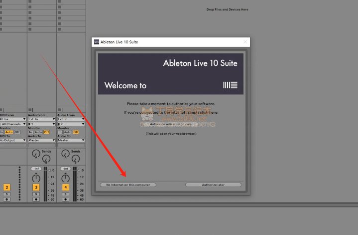358x235 pixels.
Task: Set track 4 Monitor to Auto
Action: point(68,132)
